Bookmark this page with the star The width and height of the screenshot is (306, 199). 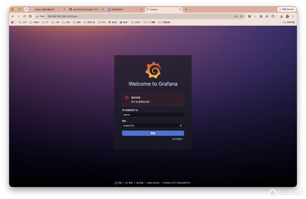click(x=241, y=16)
